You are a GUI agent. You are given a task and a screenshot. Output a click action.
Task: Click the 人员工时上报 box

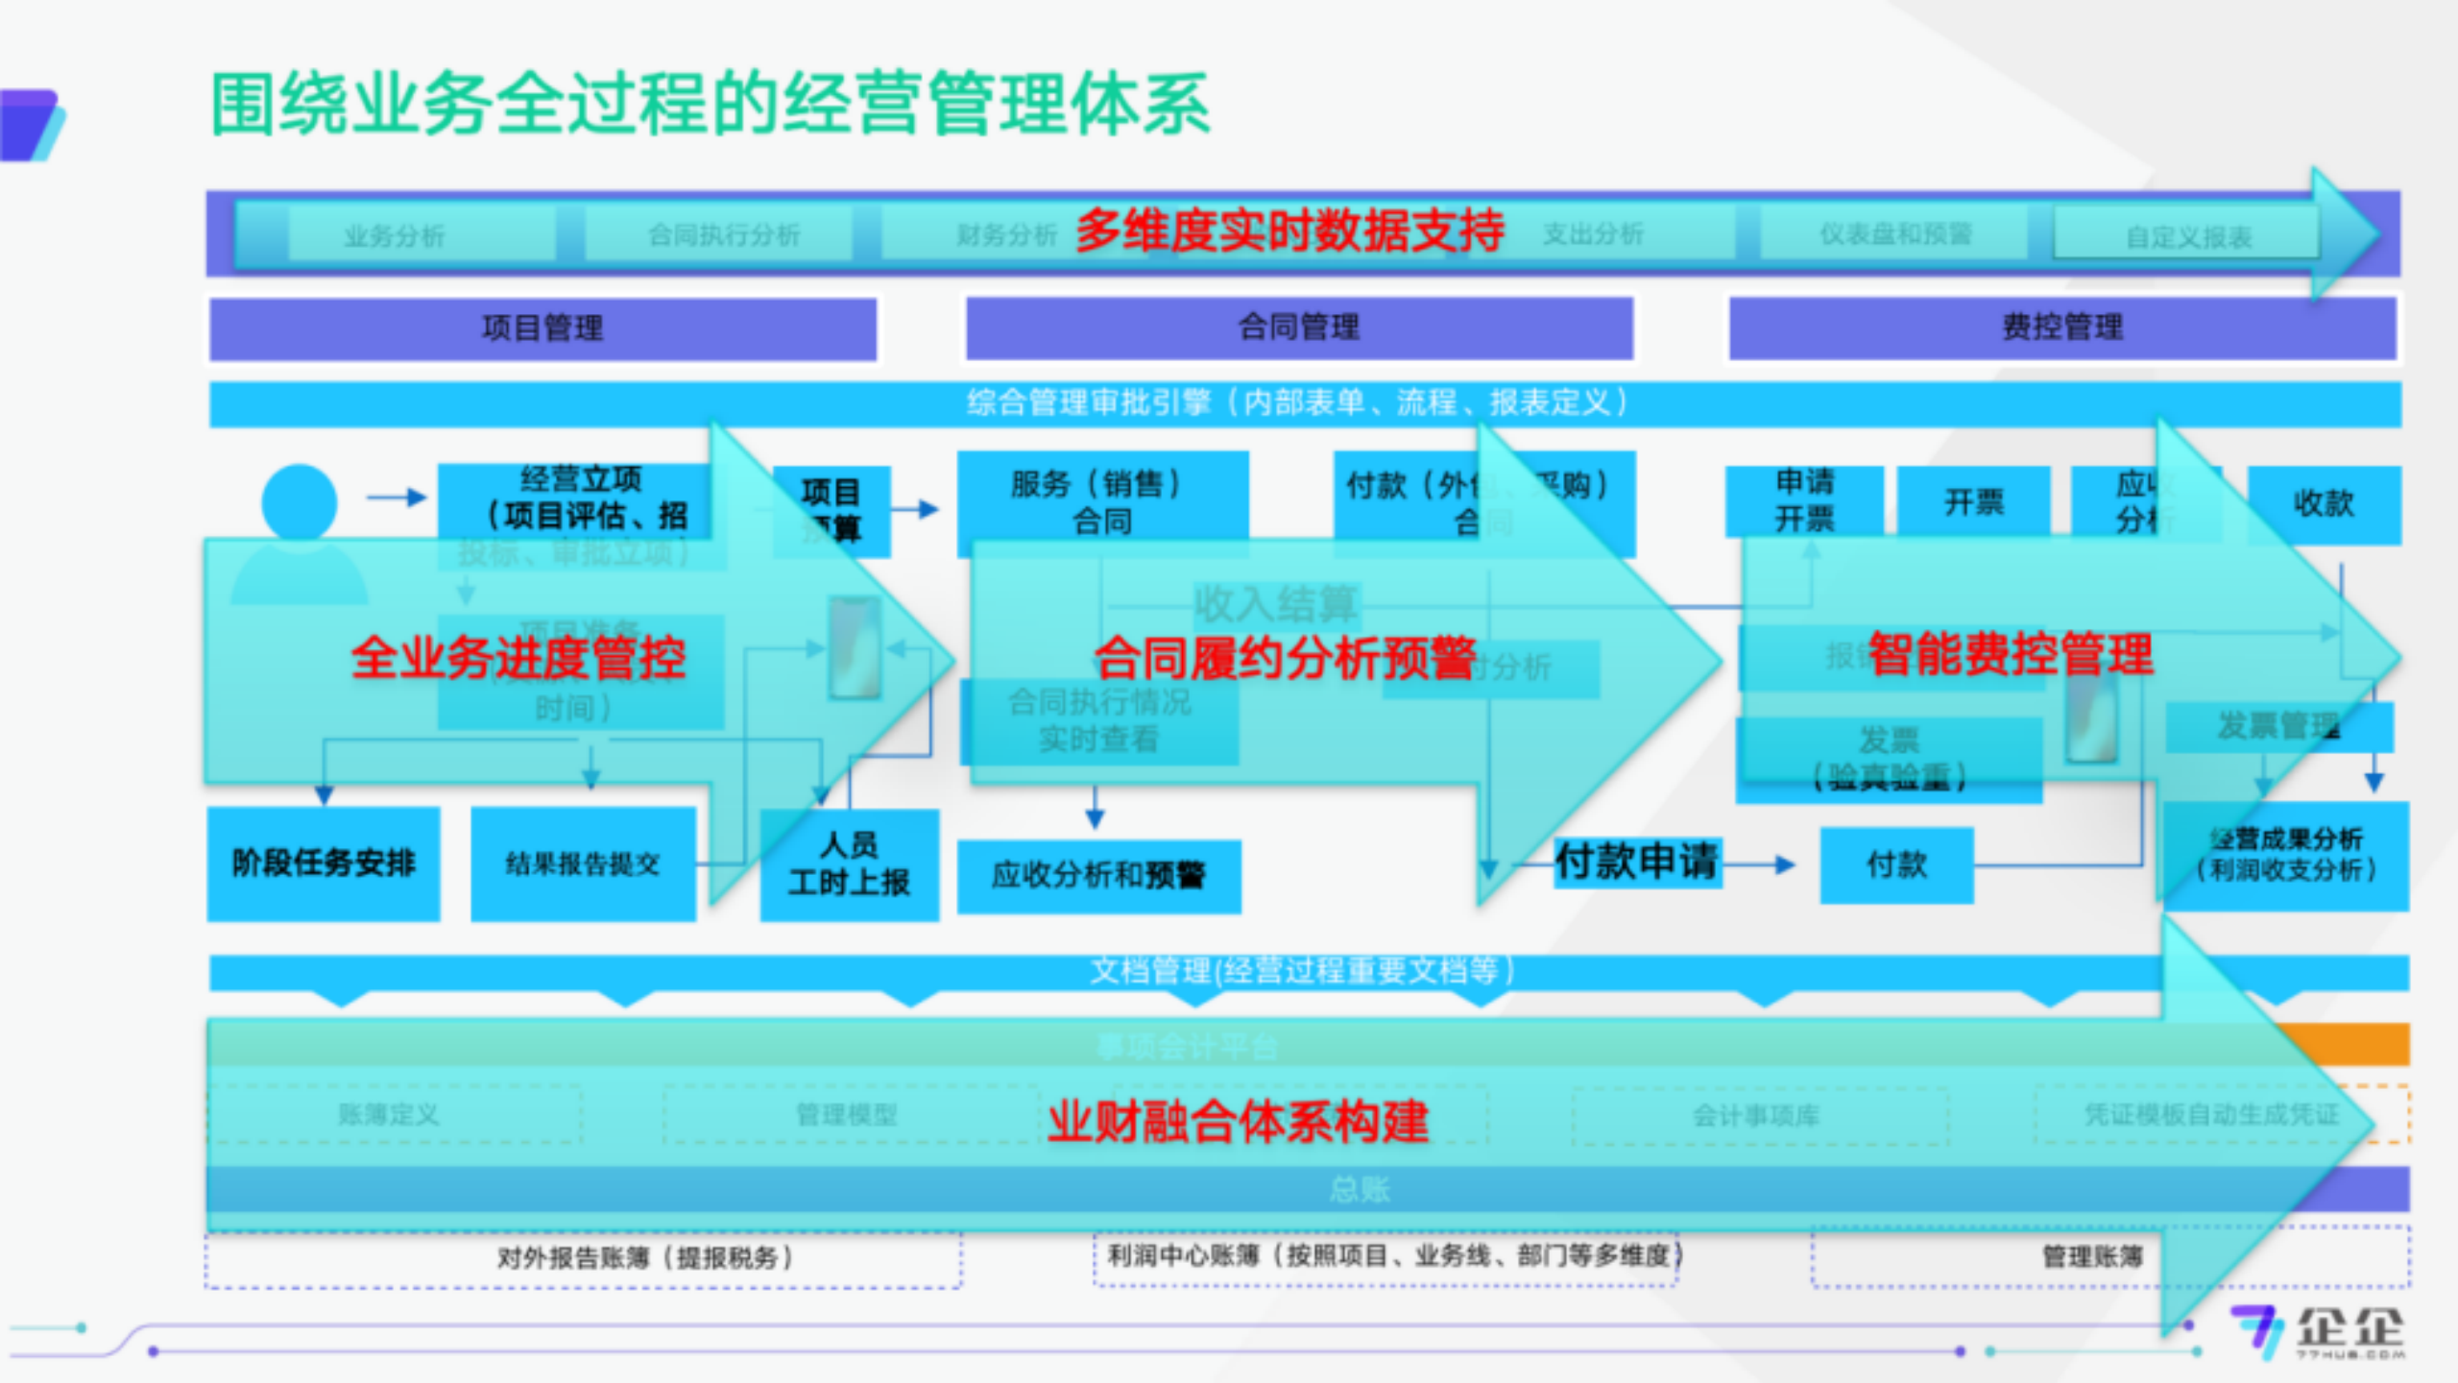849,863
